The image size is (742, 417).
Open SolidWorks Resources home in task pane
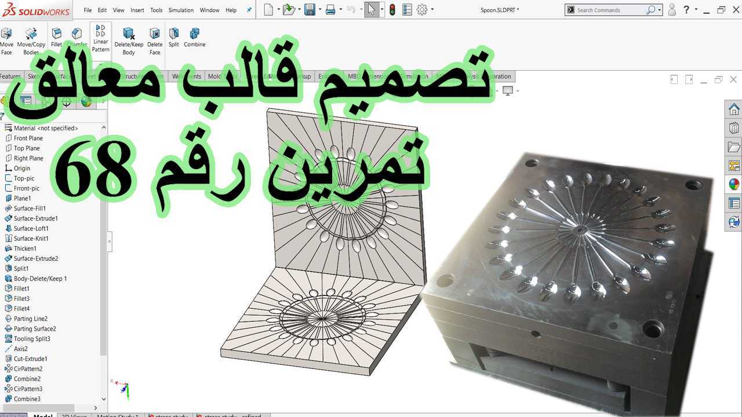(x=734, y=109)
